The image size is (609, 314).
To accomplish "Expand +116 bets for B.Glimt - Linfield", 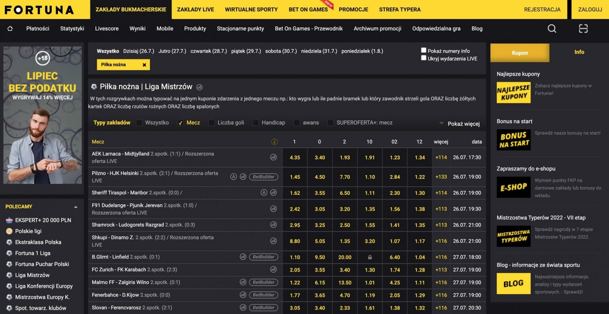I will [x=441, y=257].
